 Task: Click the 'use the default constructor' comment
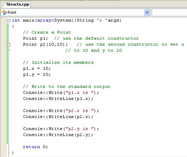click(x=97, y=38)
